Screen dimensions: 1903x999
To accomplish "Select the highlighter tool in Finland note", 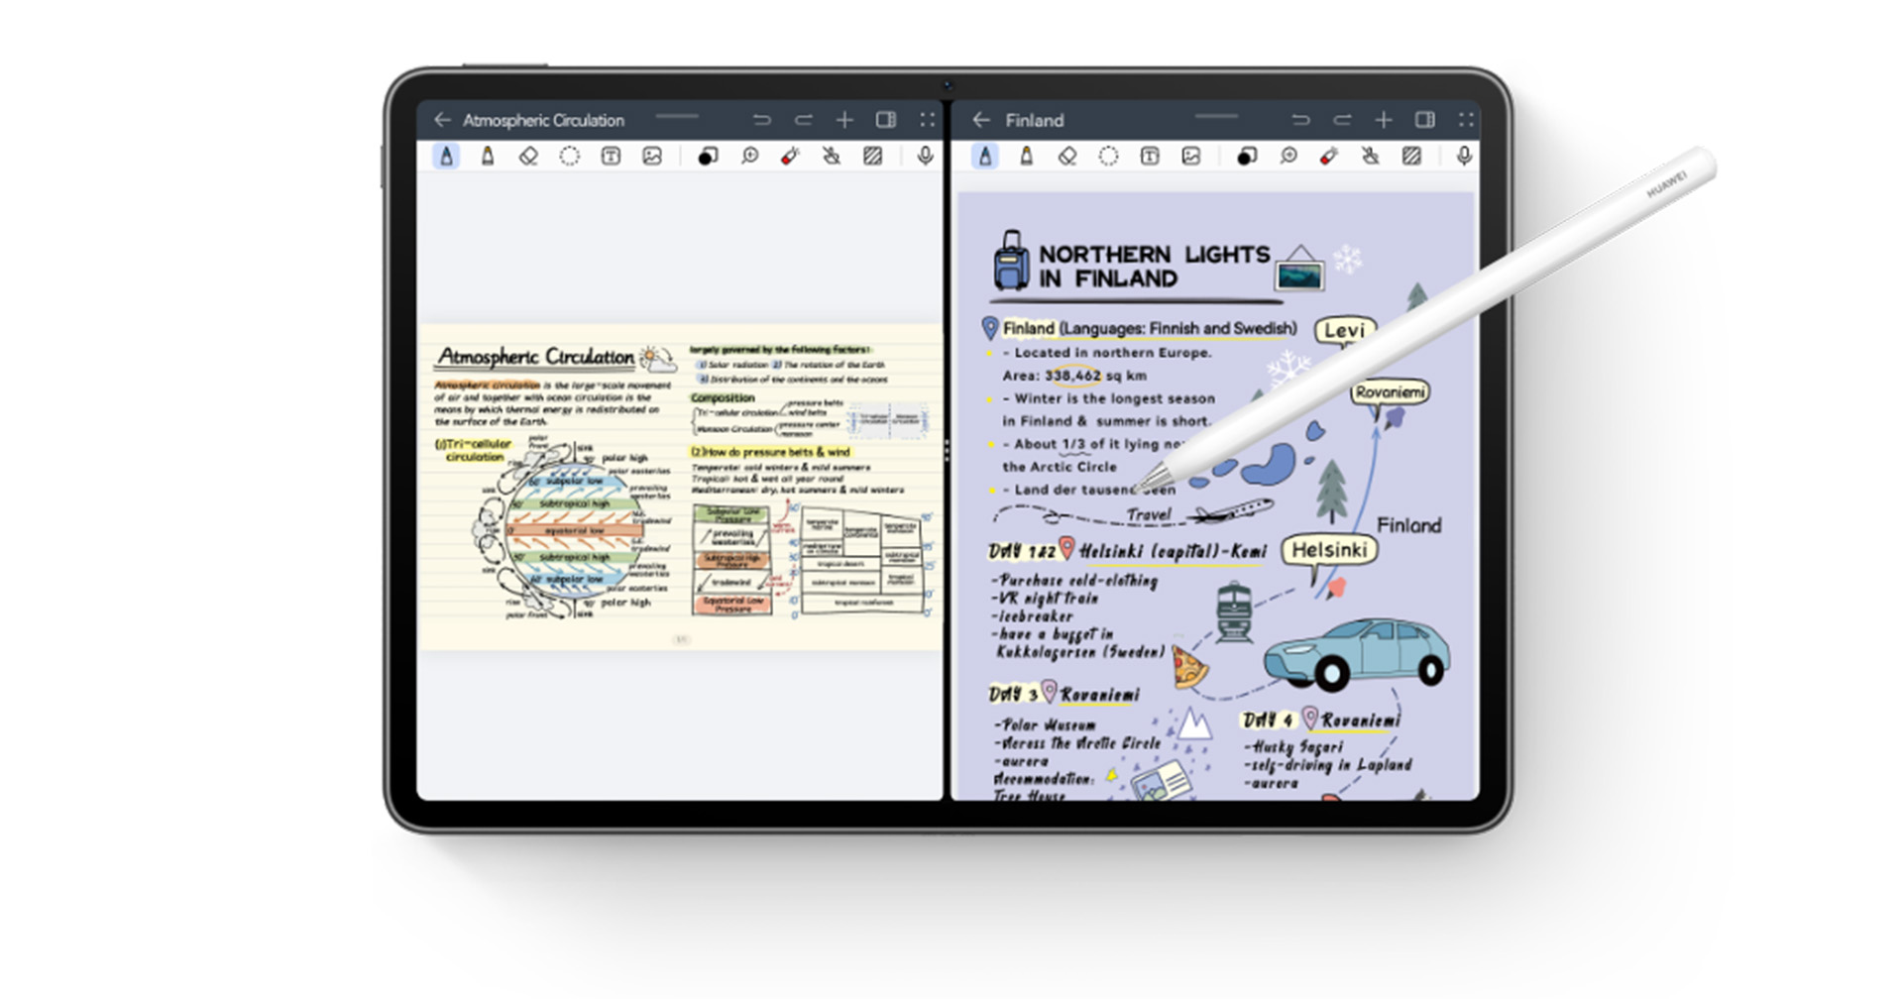I will 1026,157.
